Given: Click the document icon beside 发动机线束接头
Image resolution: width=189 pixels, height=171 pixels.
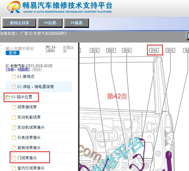Looking at the screenshot, I should [14, 127].
